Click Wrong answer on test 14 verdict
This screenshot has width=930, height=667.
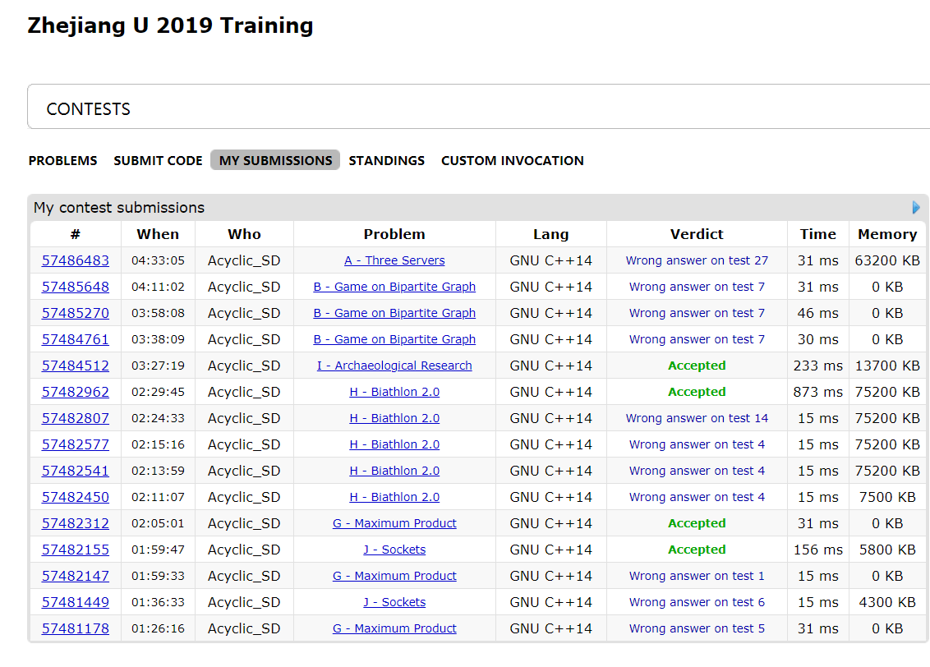tap(697, 418)
